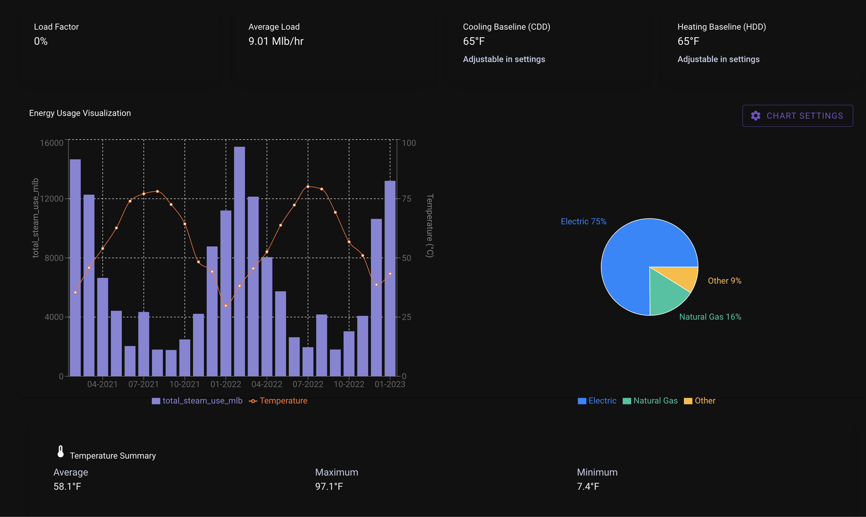Click the Natural Gas 16% pie label
This screenshot has width=866, height=517.
click(x=710, y=317)
